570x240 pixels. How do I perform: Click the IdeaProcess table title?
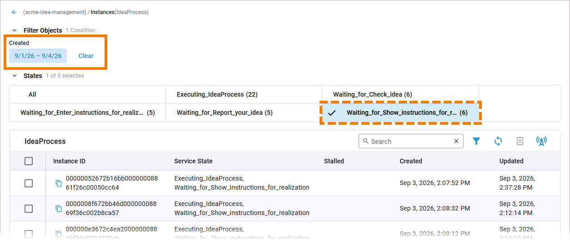tap(45, 141)
